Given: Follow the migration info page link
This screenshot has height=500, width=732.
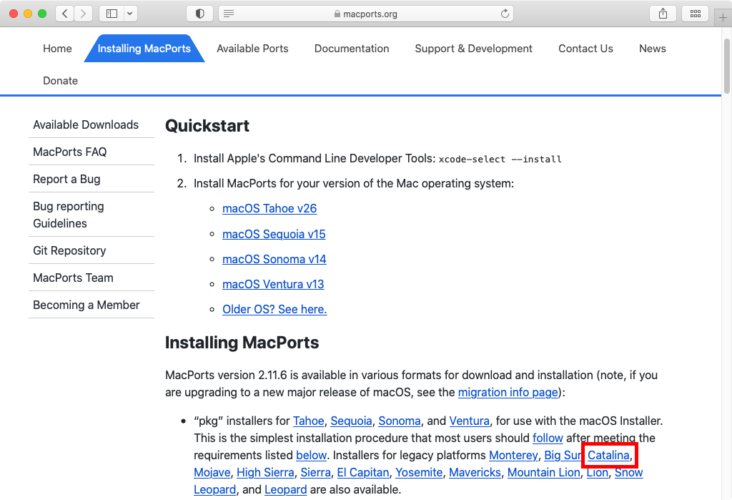Looking at the screenshot, I should coord(508,392).
